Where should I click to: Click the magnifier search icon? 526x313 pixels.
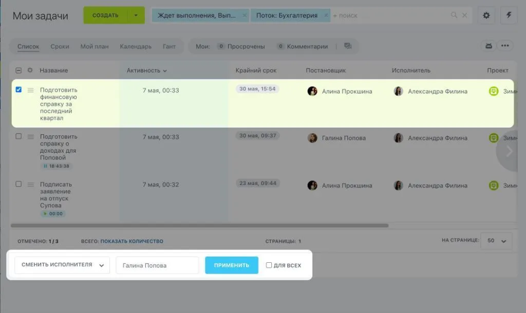454,15
